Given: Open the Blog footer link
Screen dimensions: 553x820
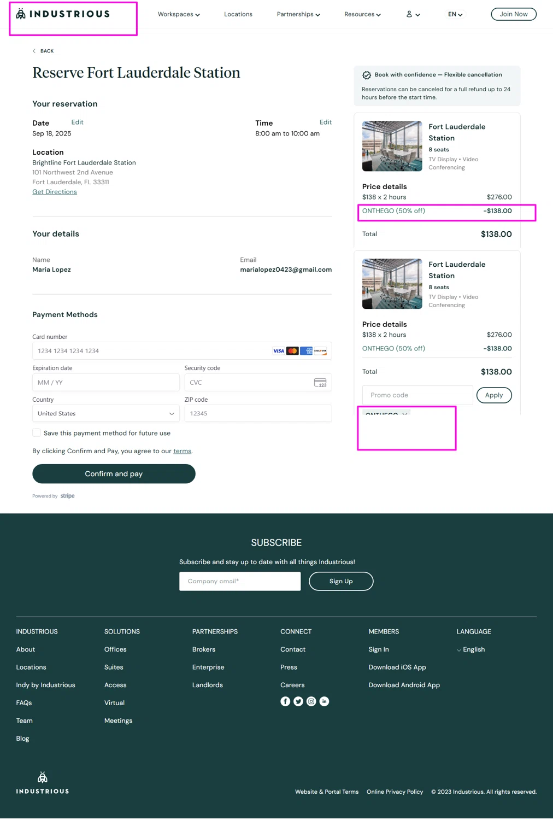Looking at the screenshot, I should 22,739.
